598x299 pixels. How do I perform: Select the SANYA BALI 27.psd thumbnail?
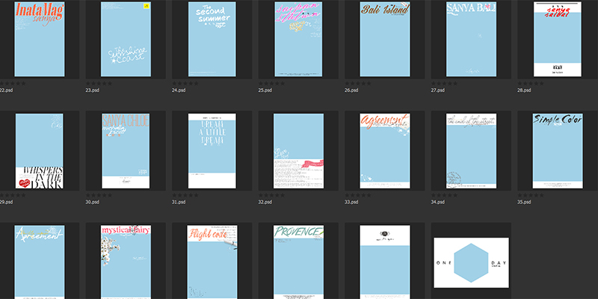(x=472, y=40)
